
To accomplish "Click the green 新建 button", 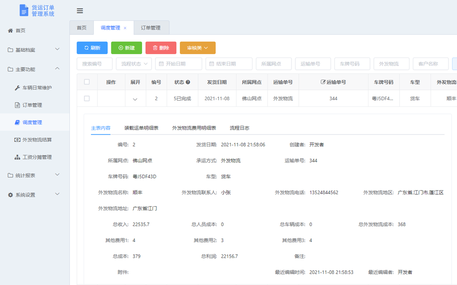I will coord(126,48).
